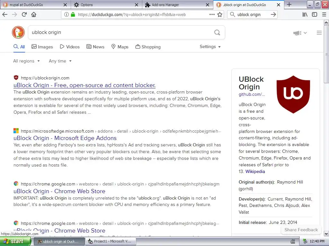Expand the Settings dropdown
This screenshot has width=329, height=246.
tap(210, 47)
